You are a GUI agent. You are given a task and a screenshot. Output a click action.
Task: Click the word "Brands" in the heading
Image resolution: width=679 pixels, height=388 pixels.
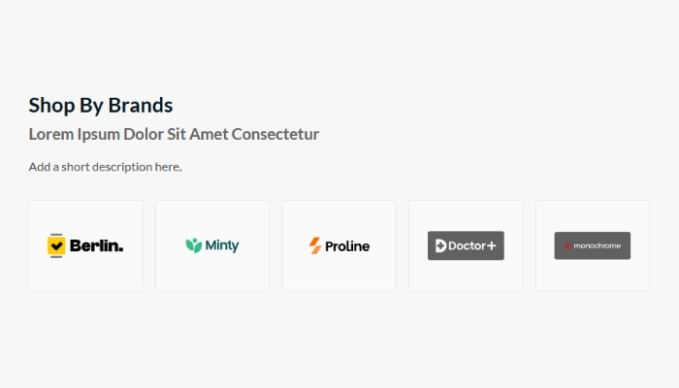click(141, 105)
